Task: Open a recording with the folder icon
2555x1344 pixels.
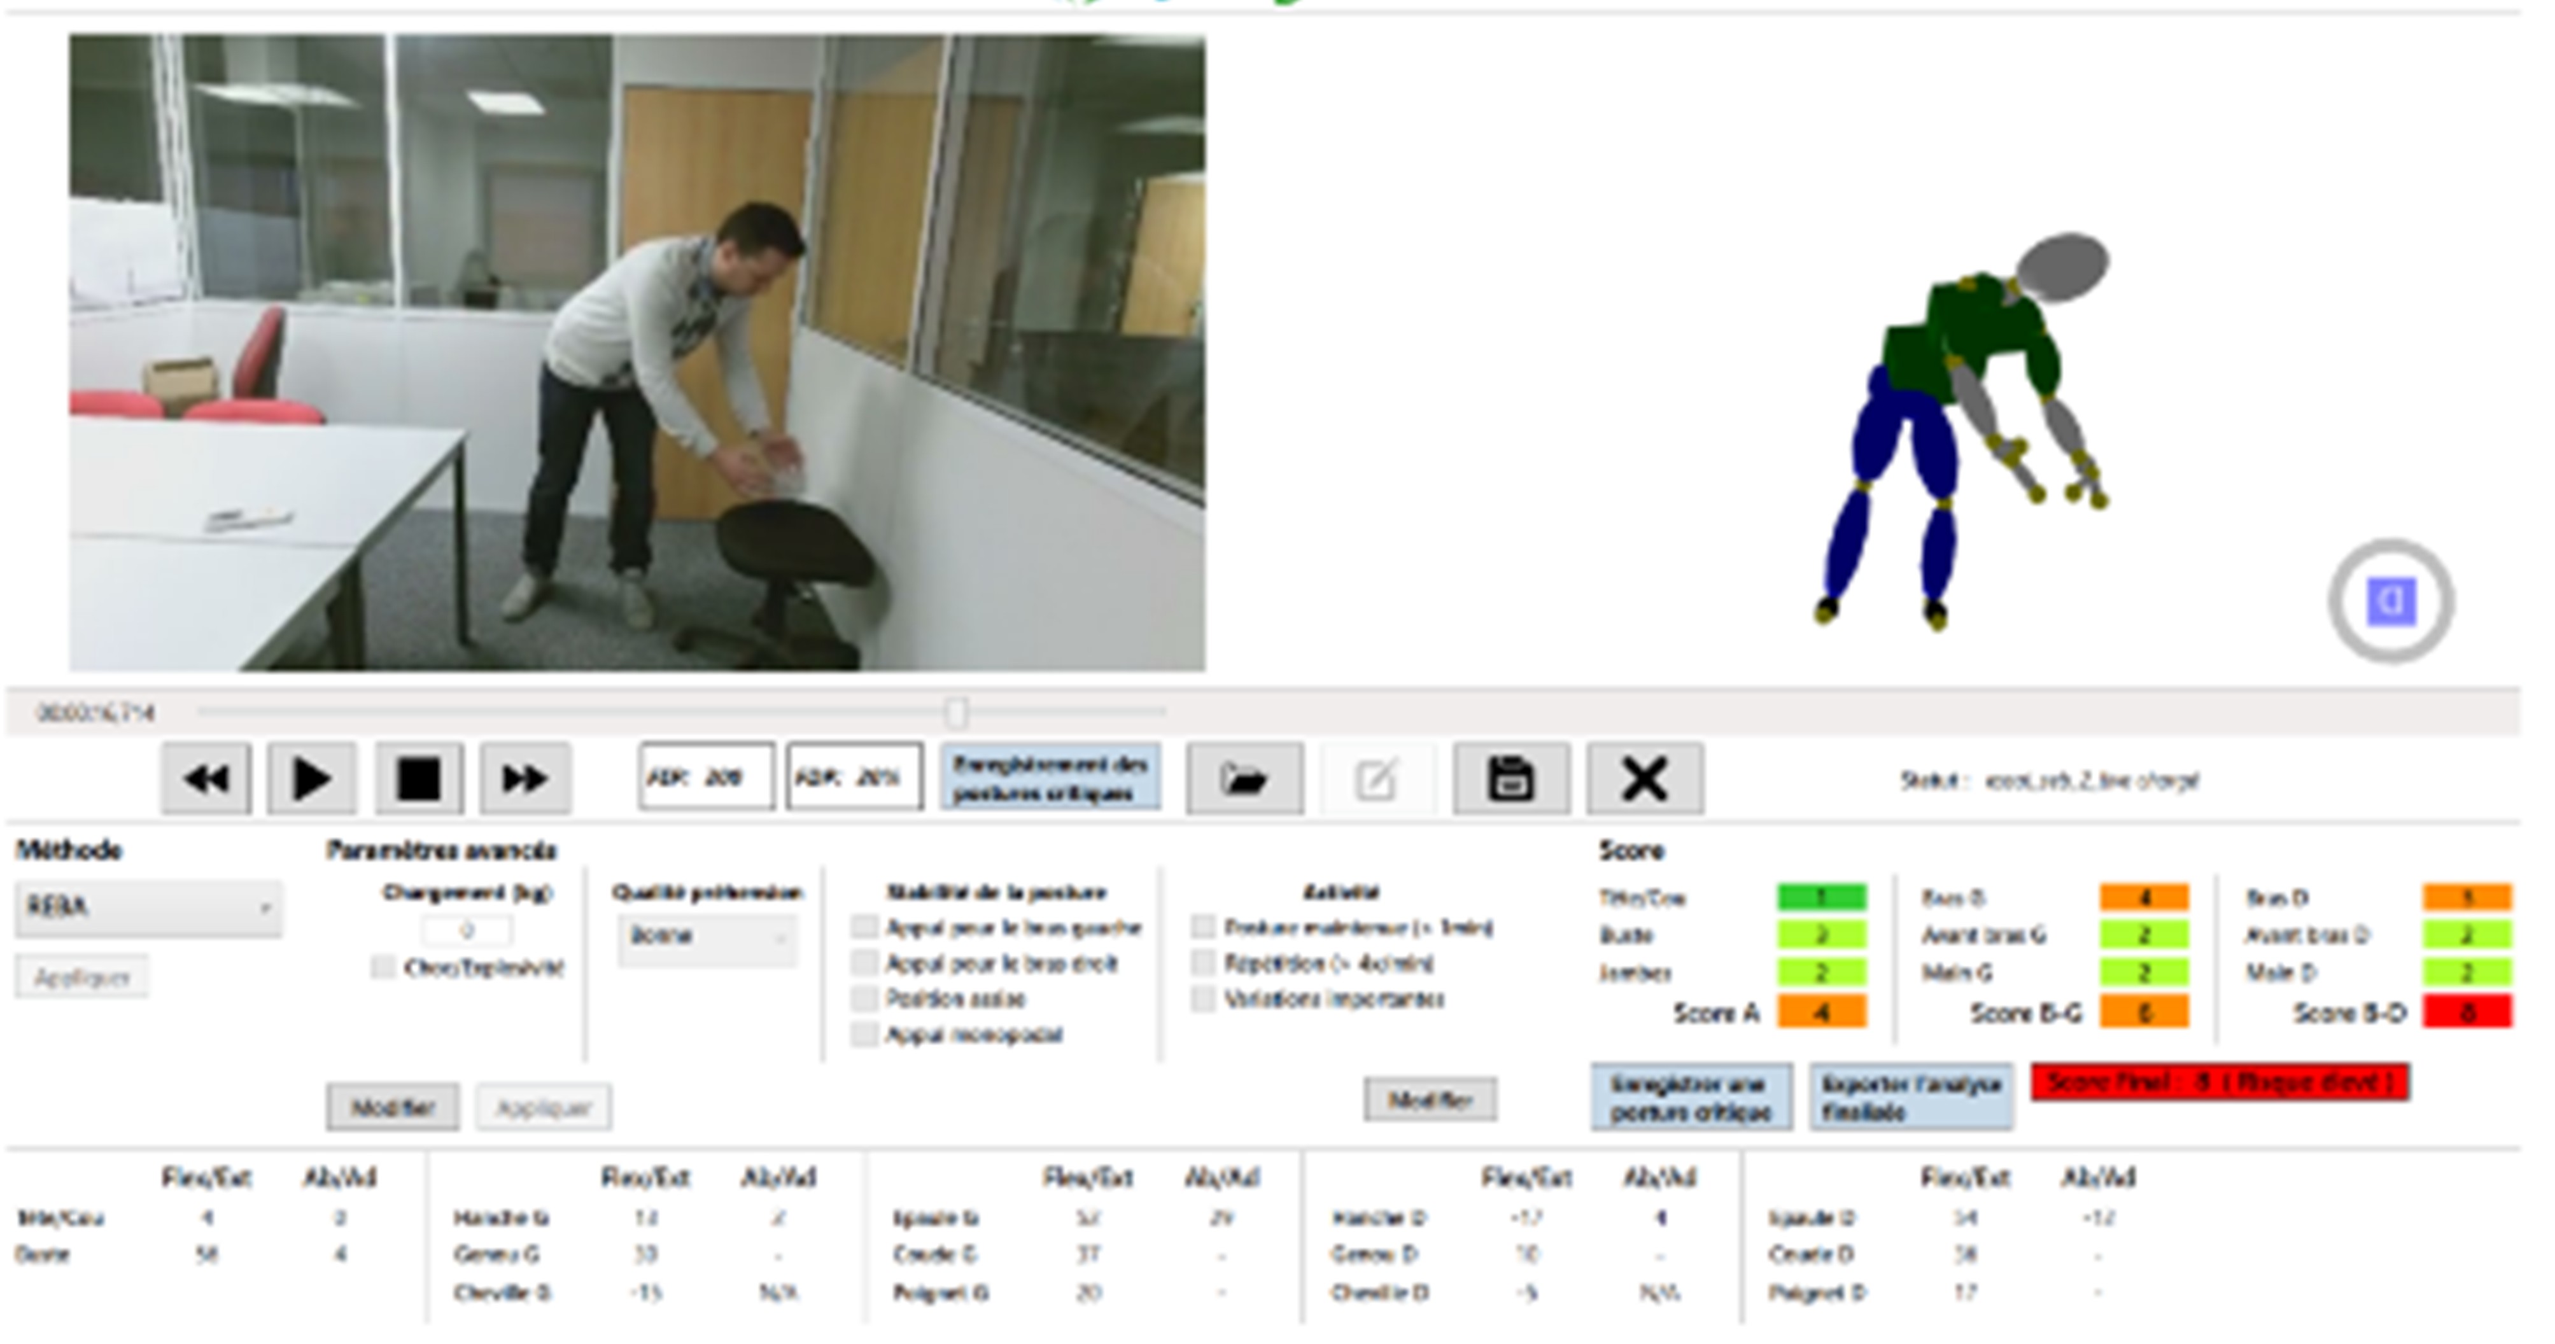Action: (1245, 780)
